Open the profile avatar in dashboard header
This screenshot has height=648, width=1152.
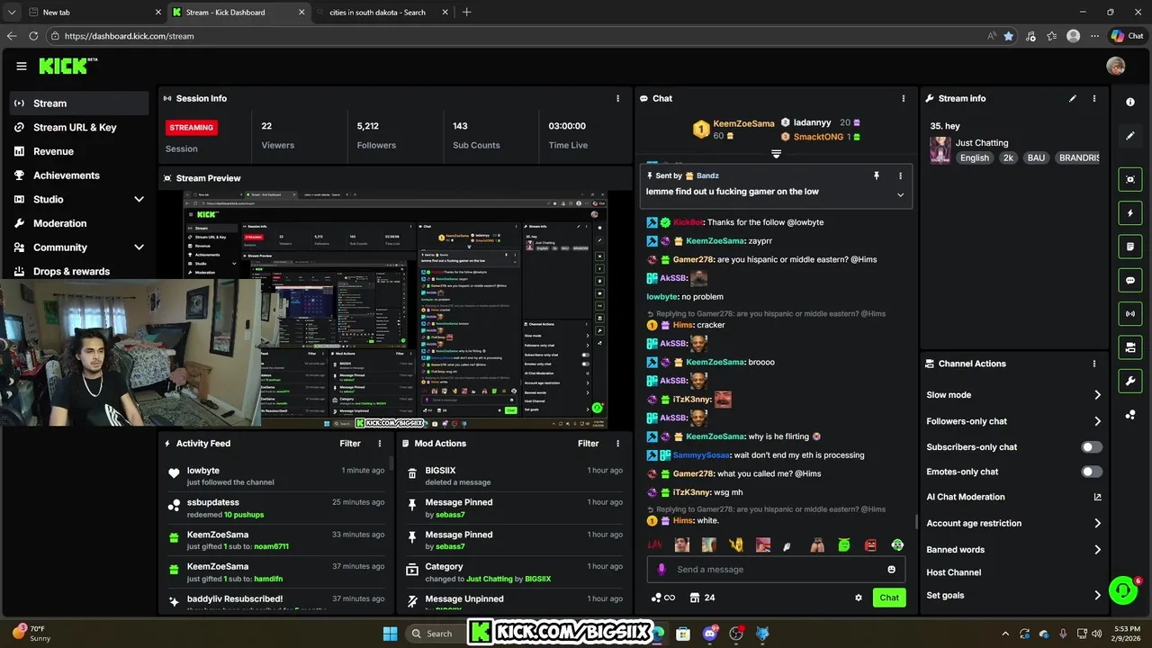click(1116, 66)
